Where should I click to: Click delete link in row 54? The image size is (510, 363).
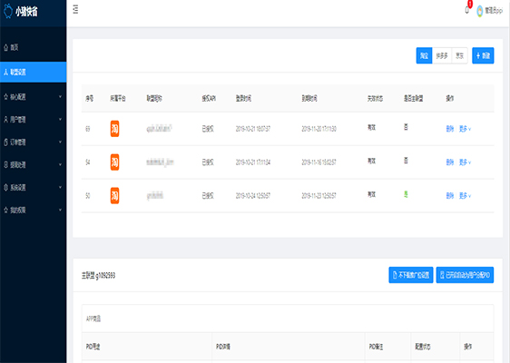point(450,162)
